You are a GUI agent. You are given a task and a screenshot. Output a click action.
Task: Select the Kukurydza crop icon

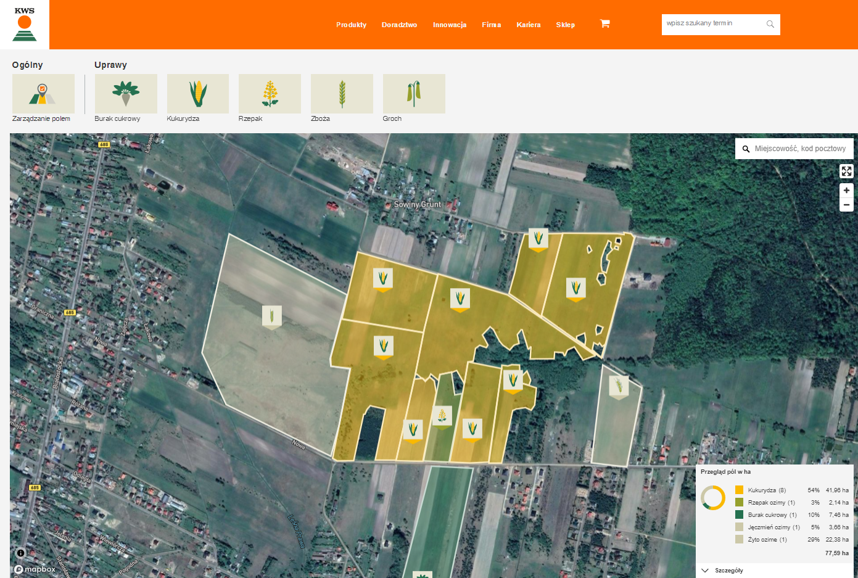(198, 94)
